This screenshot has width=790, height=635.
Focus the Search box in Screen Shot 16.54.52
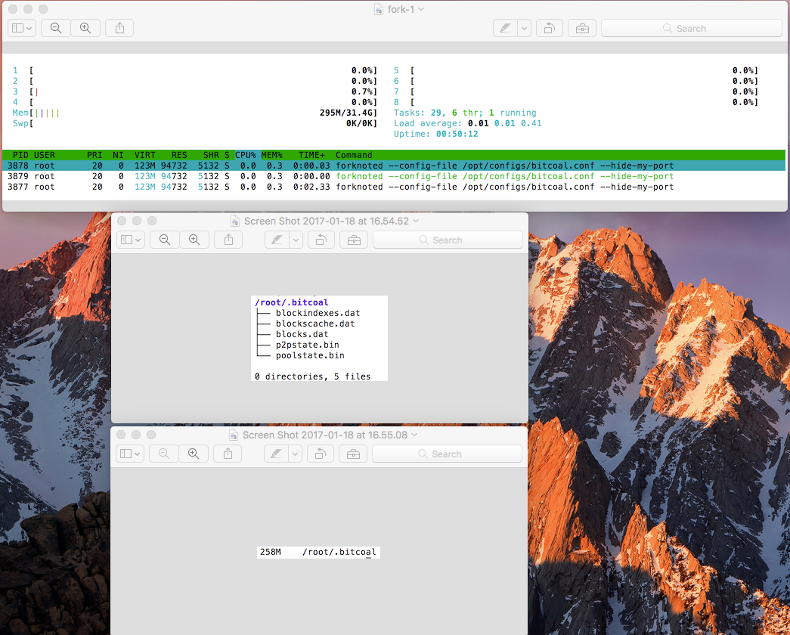448,240
